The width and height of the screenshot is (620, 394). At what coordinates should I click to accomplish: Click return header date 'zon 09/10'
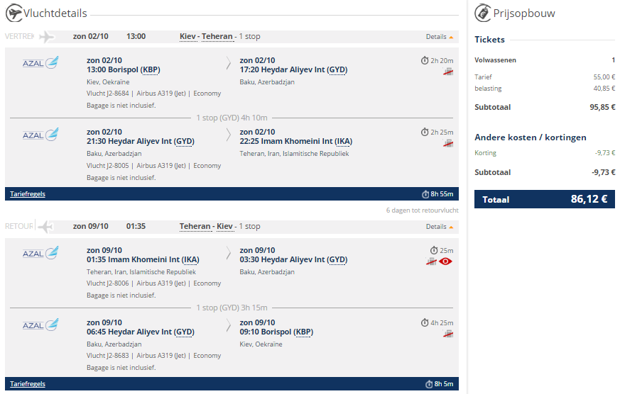(90, 226)
